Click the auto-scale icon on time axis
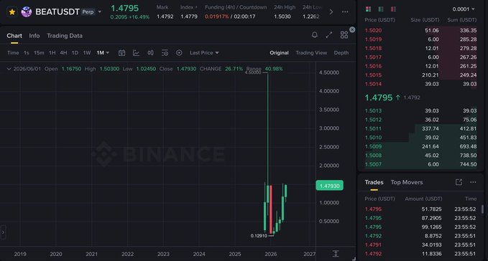Viewport: 488px width, 261px height. (336, 254)
